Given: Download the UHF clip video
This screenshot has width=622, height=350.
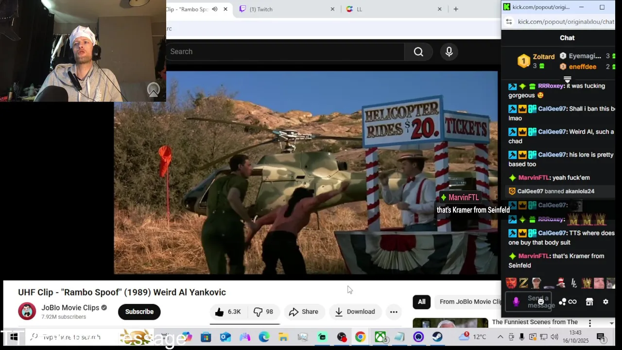Looking at the screenshot, I should tap(355, 312).
